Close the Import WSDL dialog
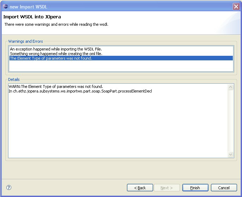The width and height of the screenshot is (242, 197). click(236, 6)
